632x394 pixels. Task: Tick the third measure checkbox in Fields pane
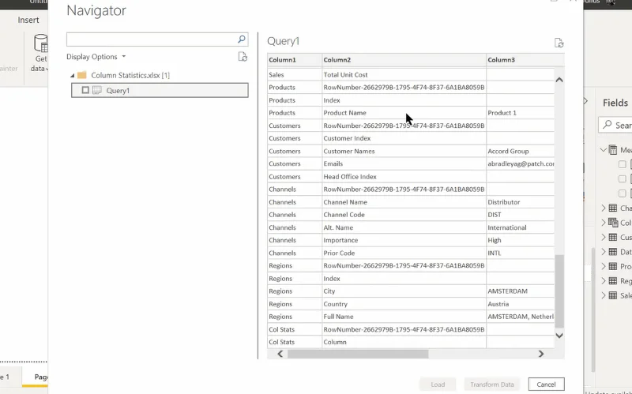(623, 193)
